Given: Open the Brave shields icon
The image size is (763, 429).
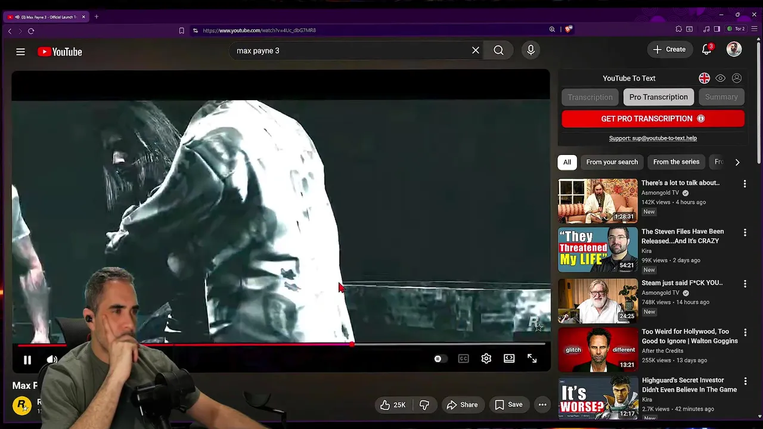Looking at the screenshot, I should [x=569, y=29].
